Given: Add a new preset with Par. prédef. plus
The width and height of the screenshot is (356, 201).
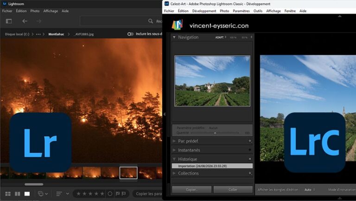Looking at the screenshot, I should coord(250,141).
